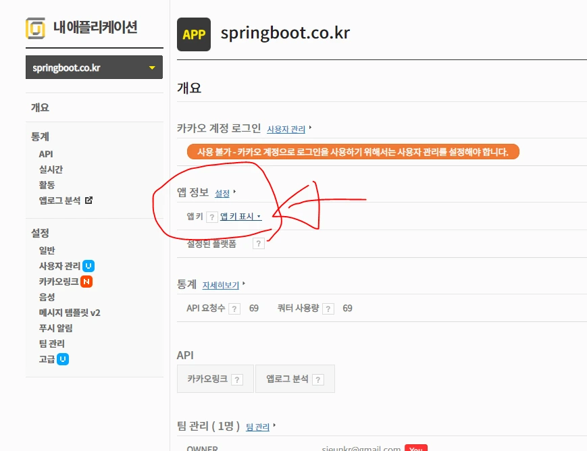Click the 팀 관리 link beside 팀 관리 (1명)
The width and height of the screenshot is (587, 451).
[257, 427]
